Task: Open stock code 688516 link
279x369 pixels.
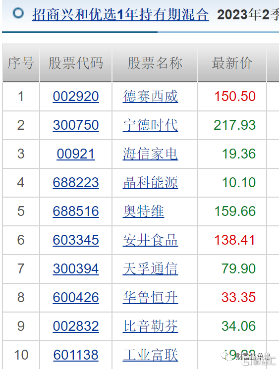Action: pyautogui.click(x=76, y=211)
